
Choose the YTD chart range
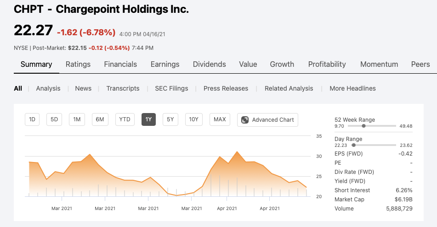[125, 119]
